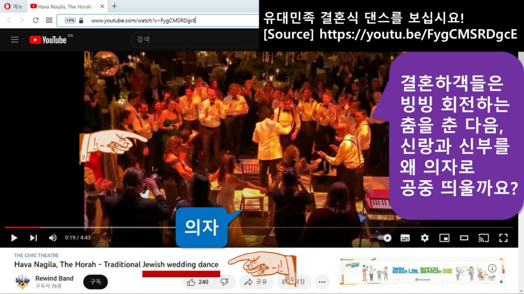524x294 pixels.
Task: Save the video to a playlist
Action: (x=293, y=282)
